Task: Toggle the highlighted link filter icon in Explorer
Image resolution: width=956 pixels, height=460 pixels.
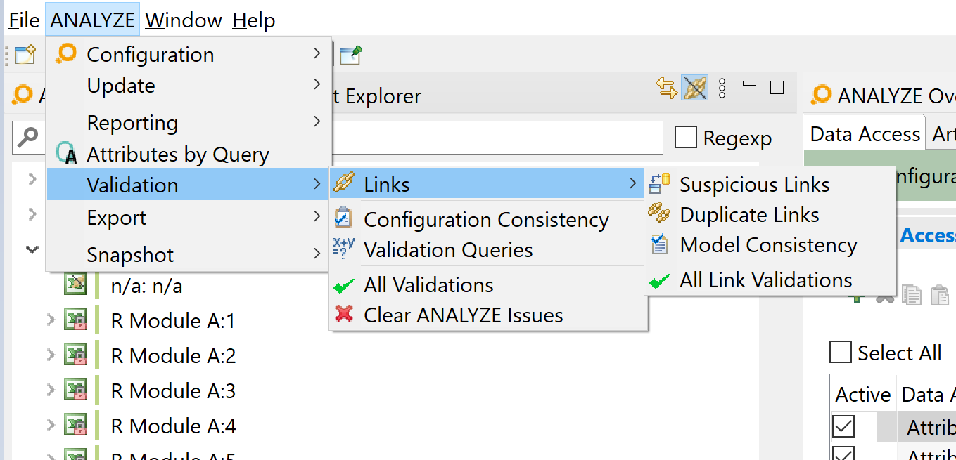Action: [x=694, y=88]
